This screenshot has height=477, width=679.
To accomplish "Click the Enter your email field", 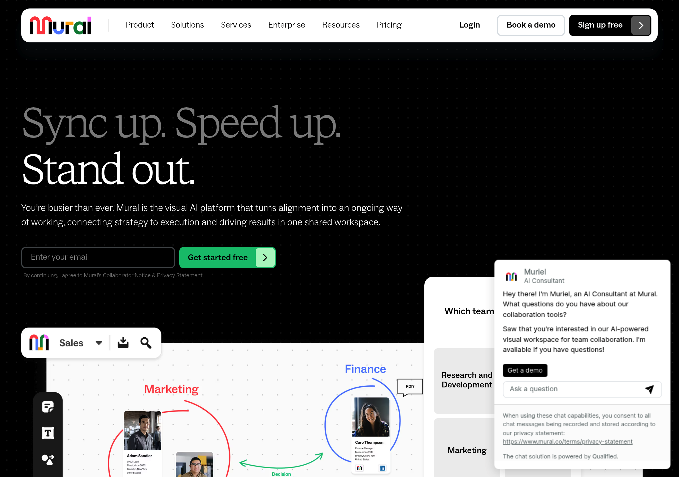I will pos(98,257).
